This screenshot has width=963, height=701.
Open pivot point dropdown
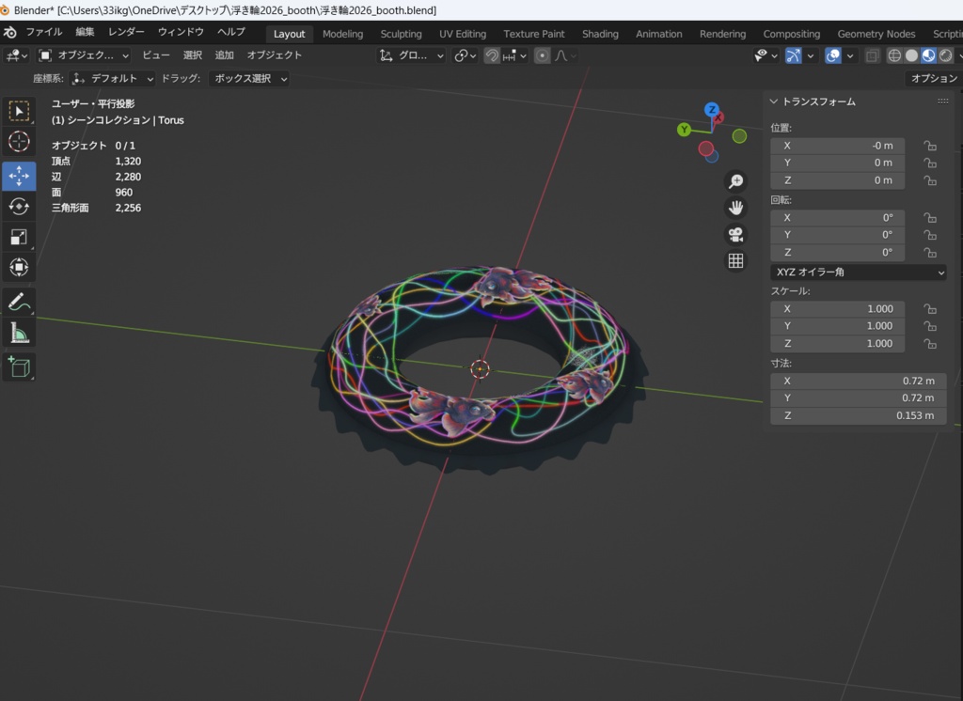(466, 55)
